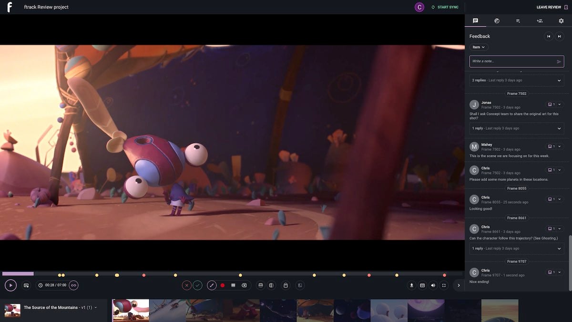Image resolution: width=572 pixels, height=322 pixels.
Task: Open the statistics tab icon
Action: tap(497, 21)
